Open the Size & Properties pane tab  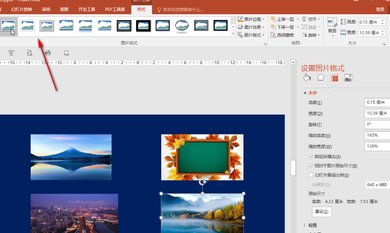(334, 78)
